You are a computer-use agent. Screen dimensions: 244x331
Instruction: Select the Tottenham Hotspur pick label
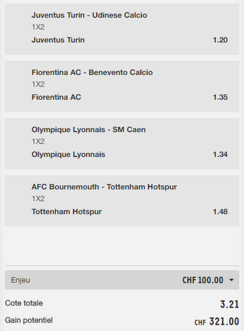point(67,212)
